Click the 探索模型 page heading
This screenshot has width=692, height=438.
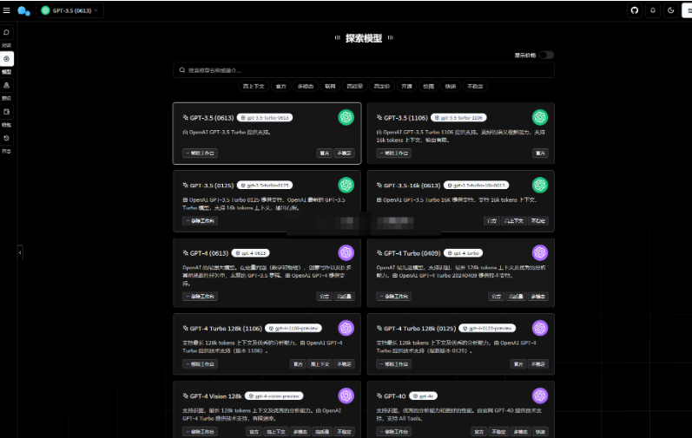364,38
